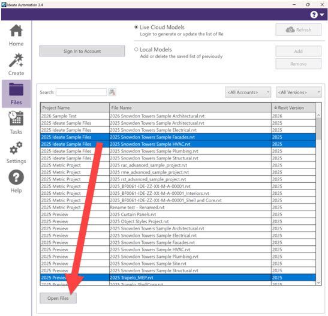Click the binoculars search icon
Image resolution: width=328 pixels, height=316 pixels.
pos(112,92)
